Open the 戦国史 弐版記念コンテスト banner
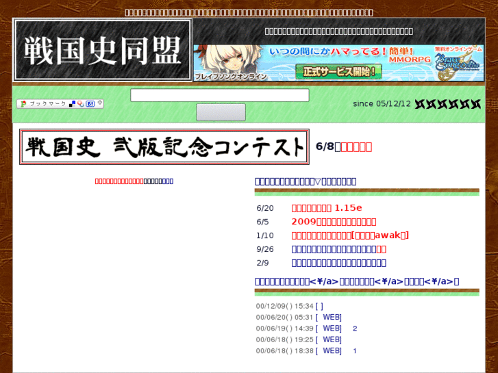The height and width of the screenshot is (373, 498). coord(164,146)
